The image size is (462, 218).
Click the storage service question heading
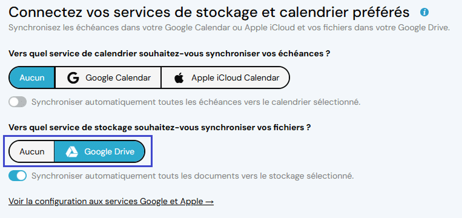click(160, 128)
